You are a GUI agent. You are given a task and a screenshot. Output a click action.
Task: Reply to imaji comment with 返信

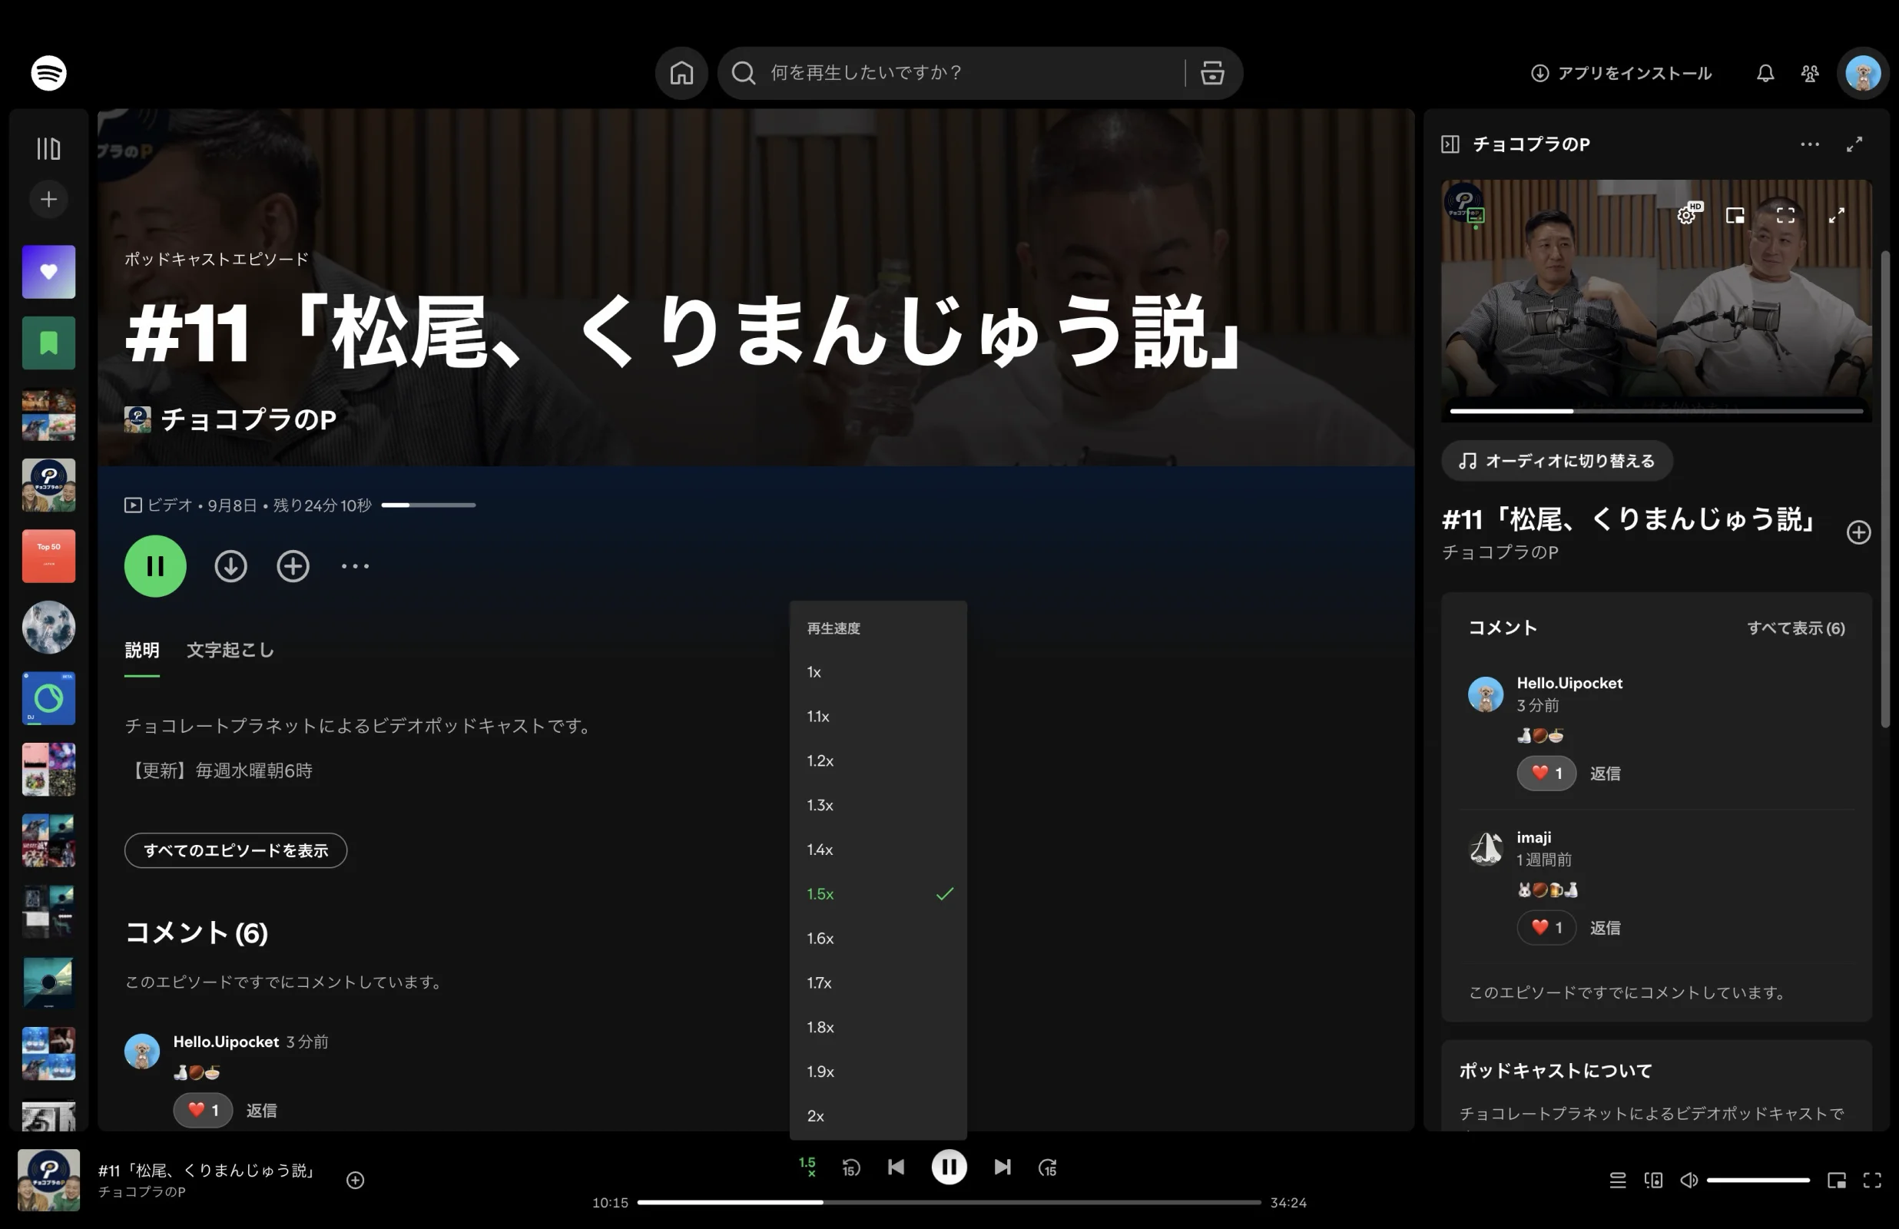pos(1605,927)
